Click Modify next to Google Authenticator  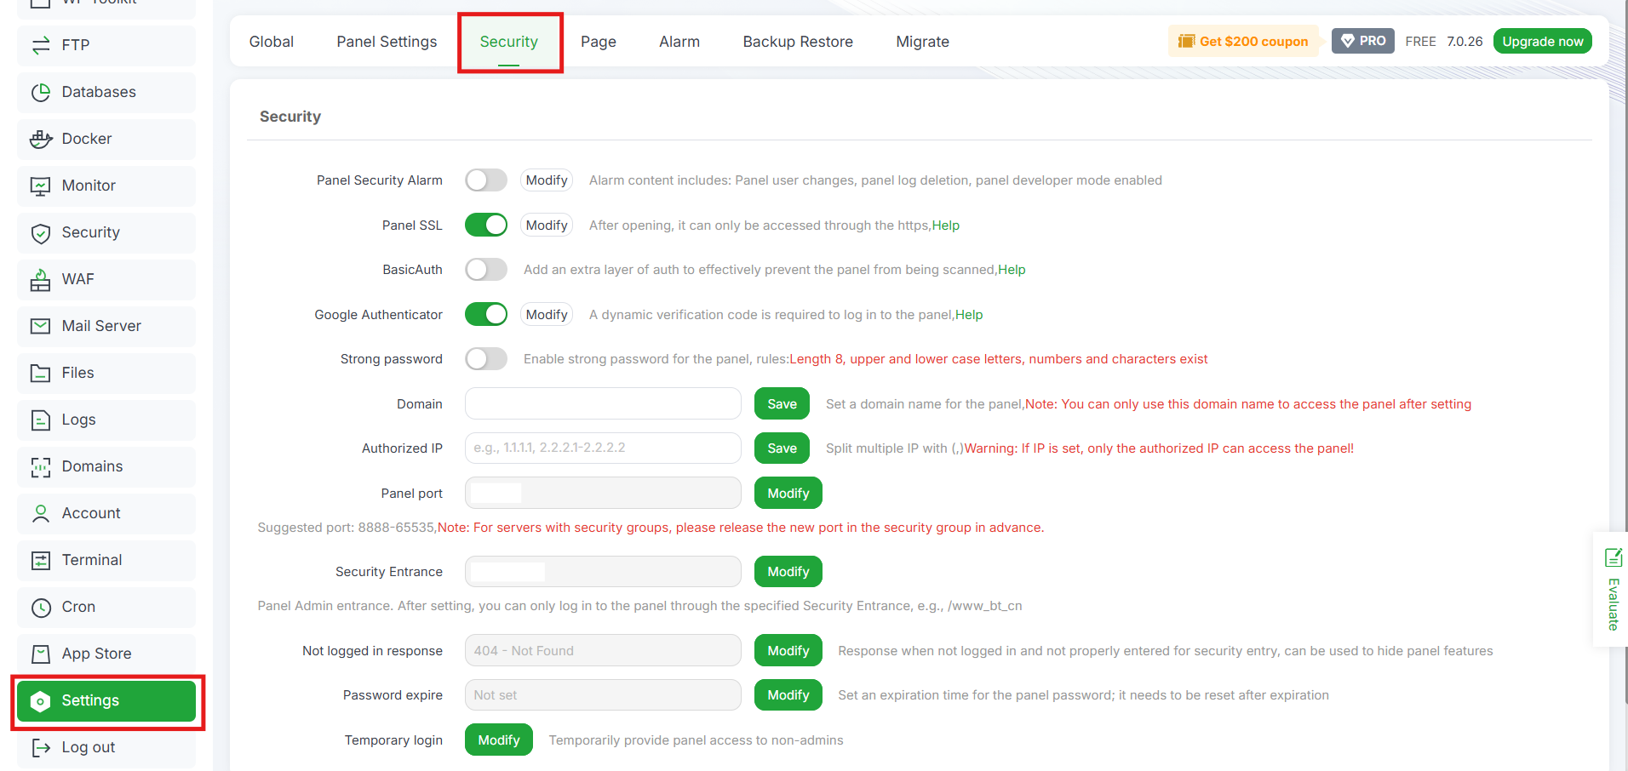[547, 314]
